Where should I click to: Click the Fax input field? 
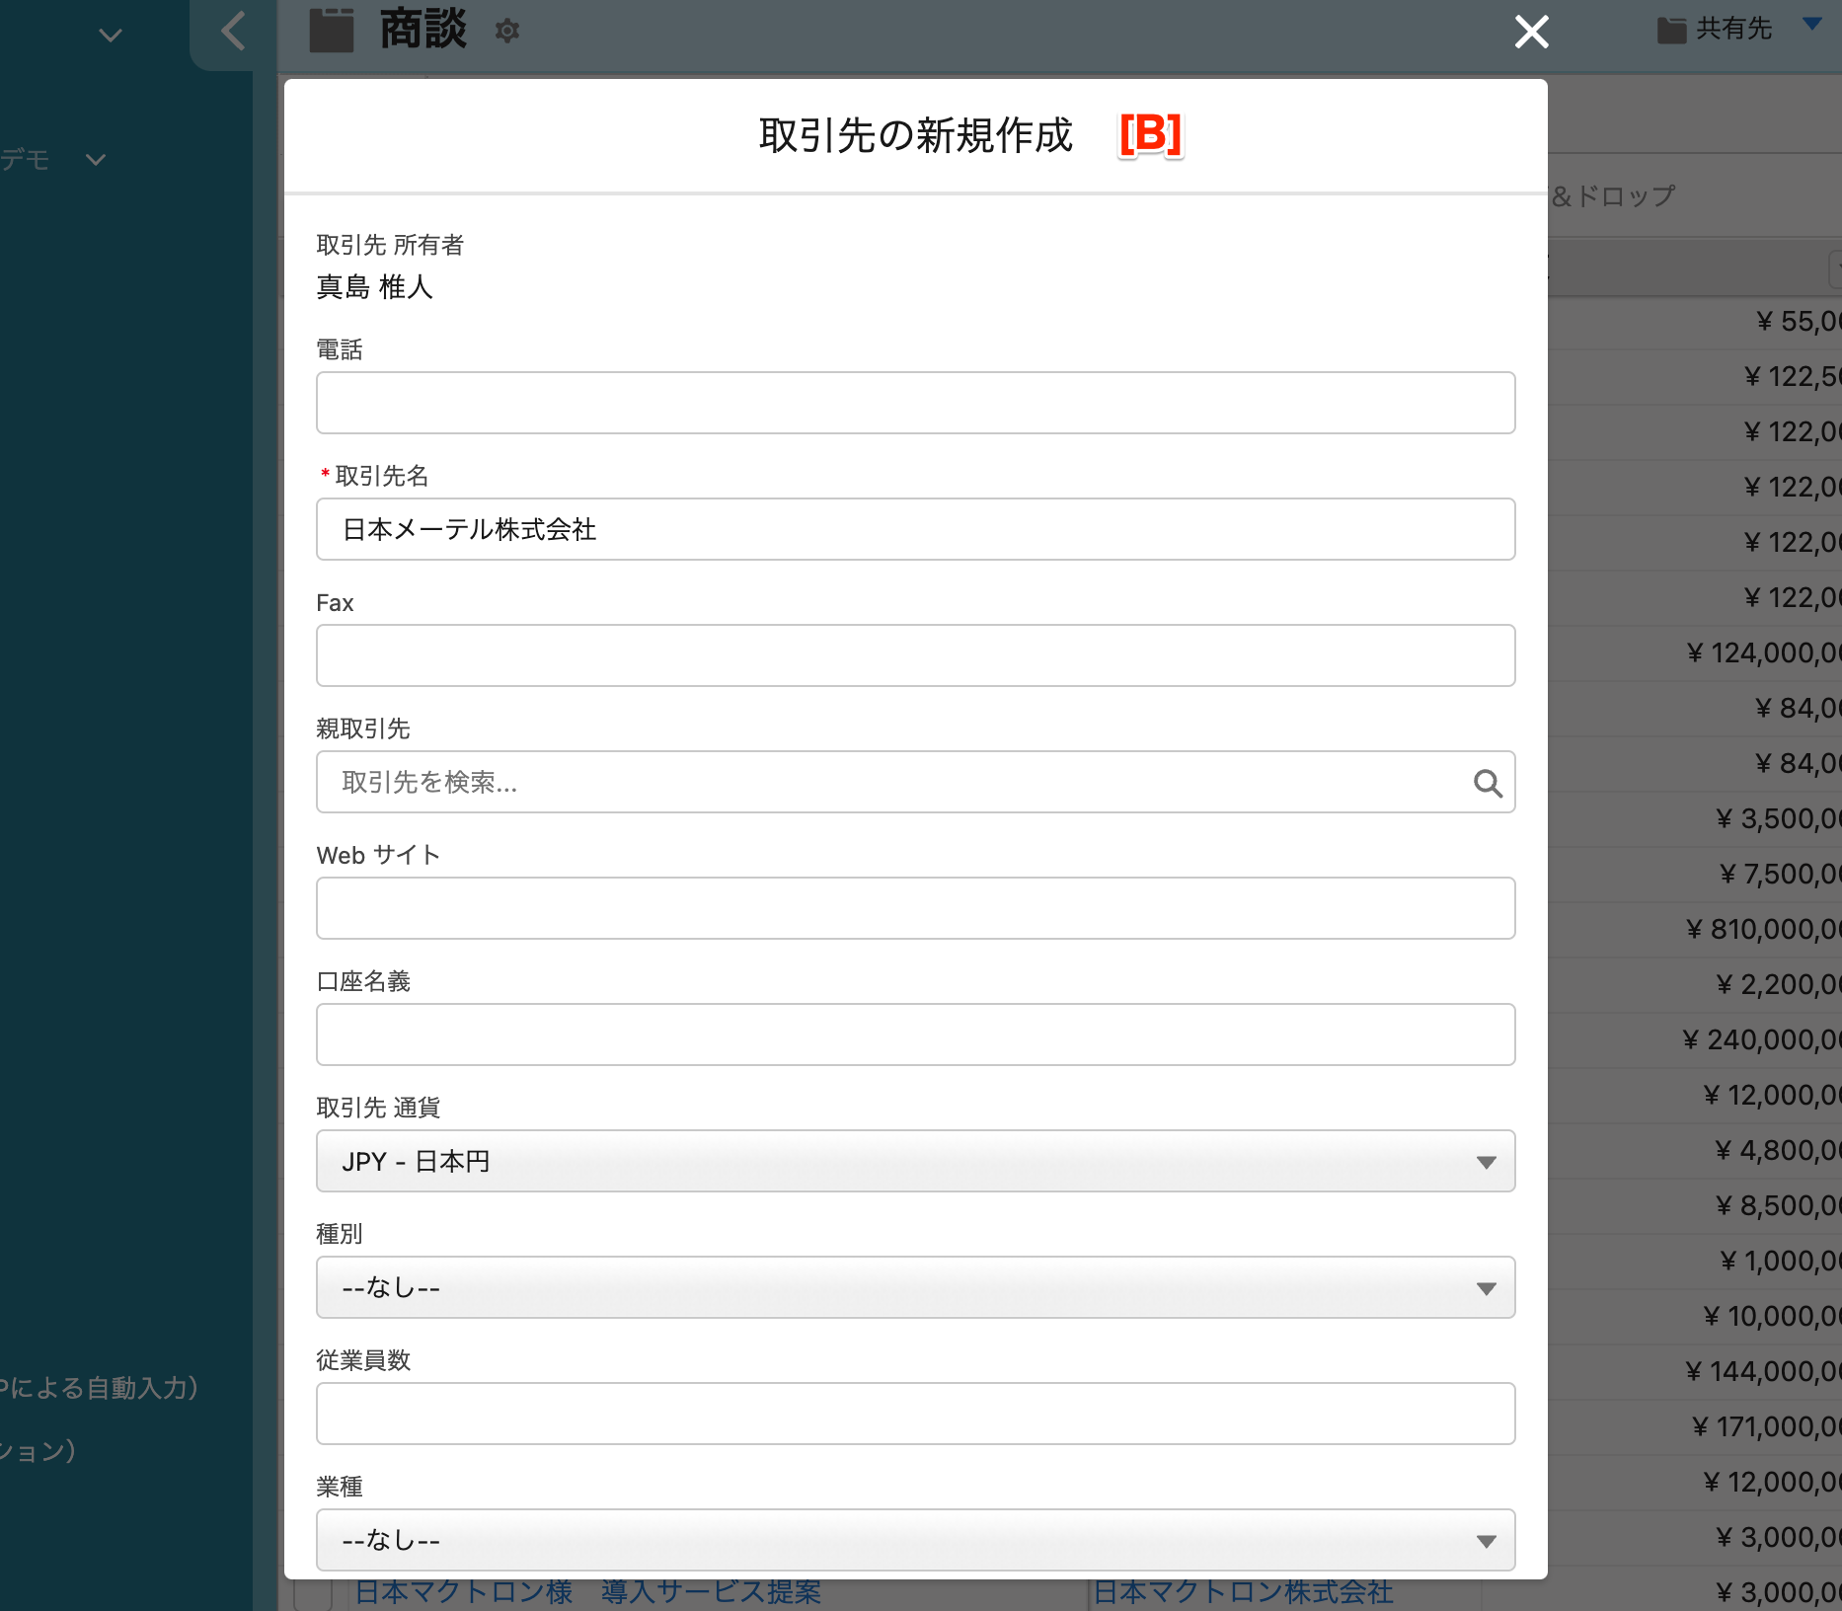915,656
